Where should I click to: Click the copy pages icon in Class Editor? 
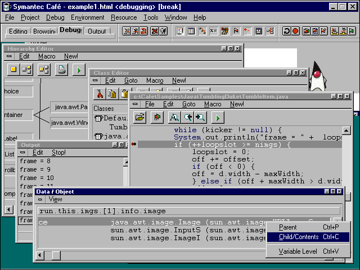112,94
